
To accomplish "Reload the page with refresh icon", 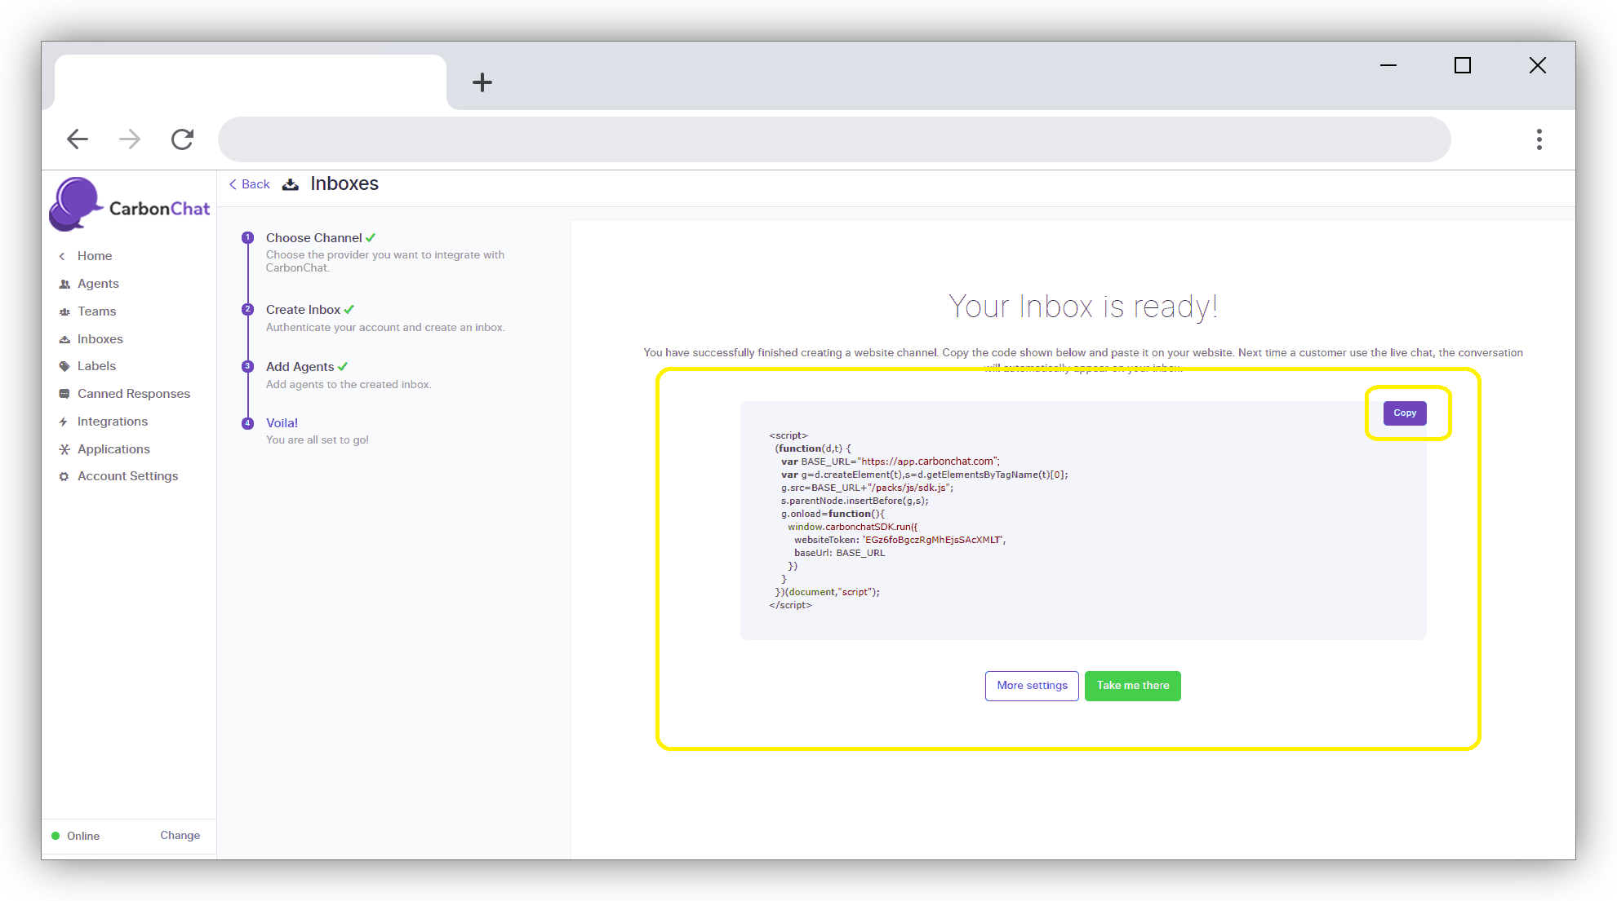I will 182,139.
